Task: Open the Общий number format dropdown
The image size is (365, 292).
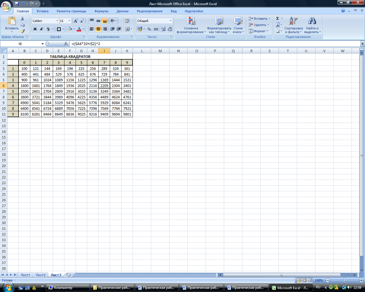Action: (x=171, y=21)
